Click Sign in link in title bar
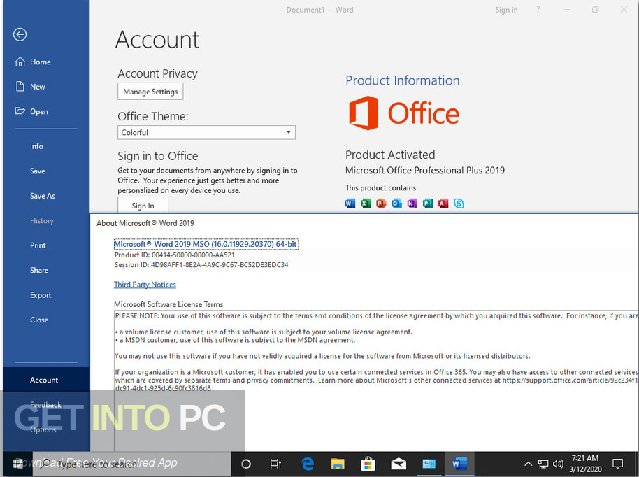This screenshot has width=639, height=477. pos(506,10)
